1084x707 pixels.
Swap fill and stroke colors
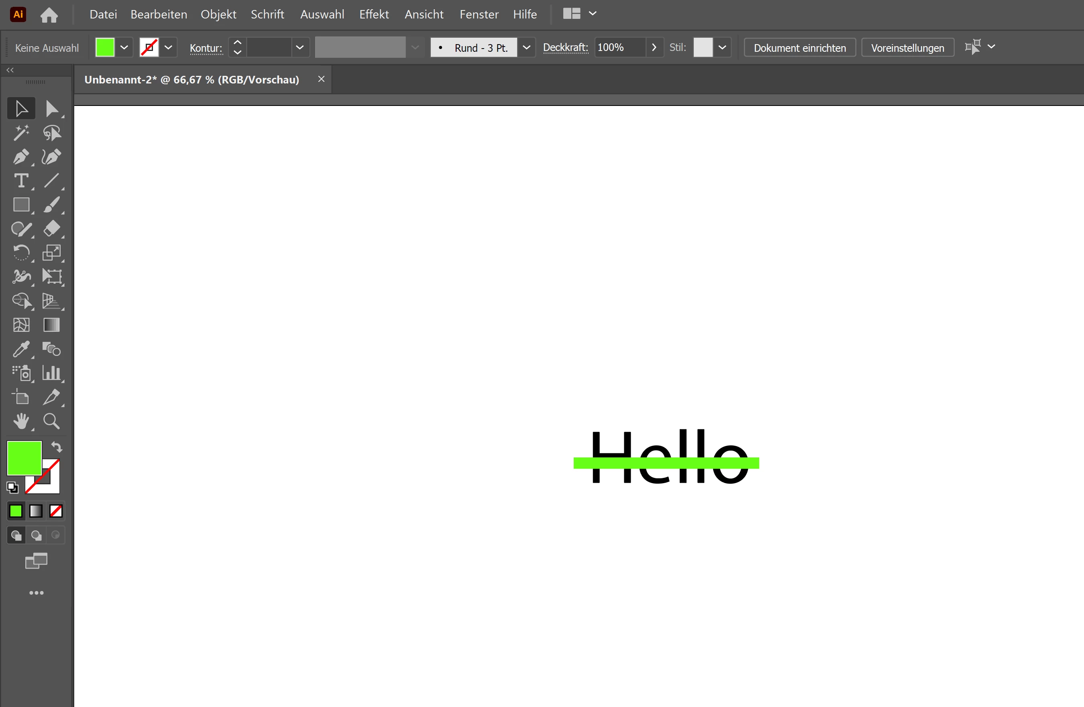pyautogui.click(x=57, y=447)
